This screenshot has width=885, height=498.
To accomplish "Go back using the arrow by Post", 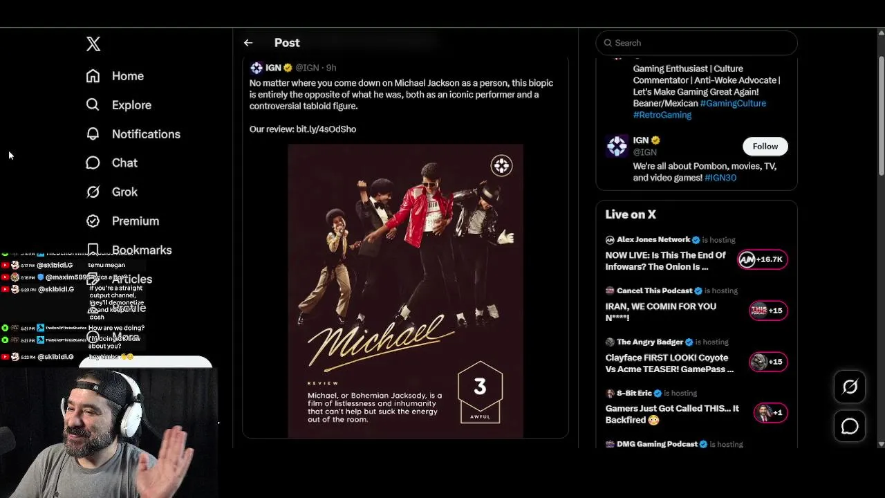I will (248, 43).
